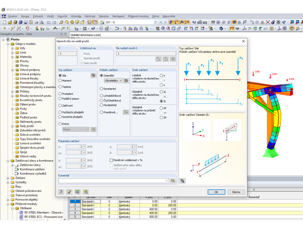Open the Soubor menu
The image size is (303, 227).
click(x=13, y=16)
